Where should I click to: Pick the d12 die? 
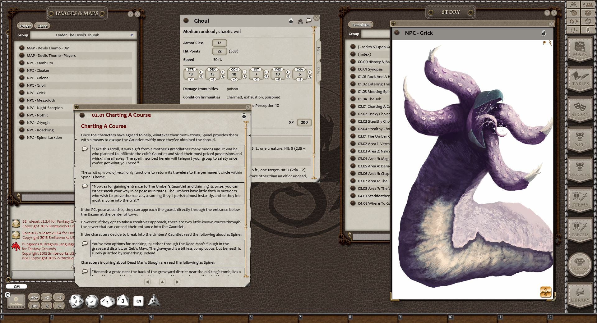coord(92,301)
